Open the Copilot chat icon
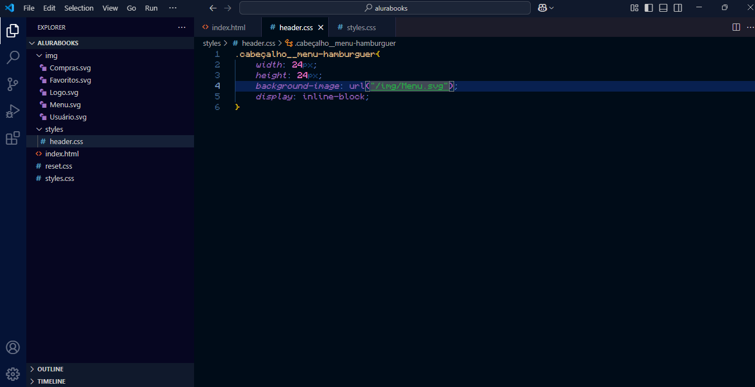755x387 pixels. point(542,8)
